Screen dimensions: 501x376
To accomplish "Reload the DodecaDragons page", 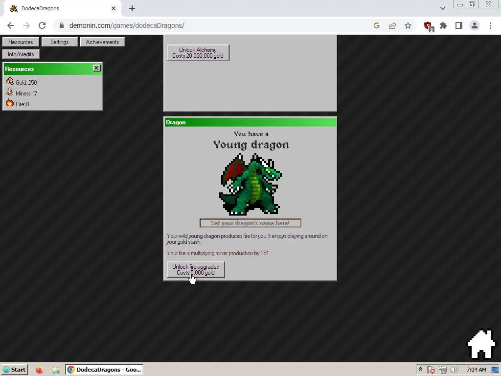I will click(x=42, y=25).
